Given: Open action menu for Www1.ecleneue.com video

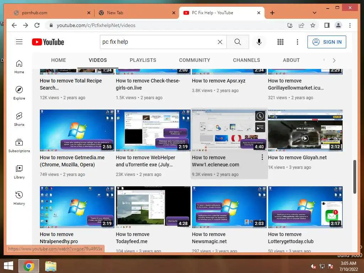Looking at the screenshot, I should [262, 157].
